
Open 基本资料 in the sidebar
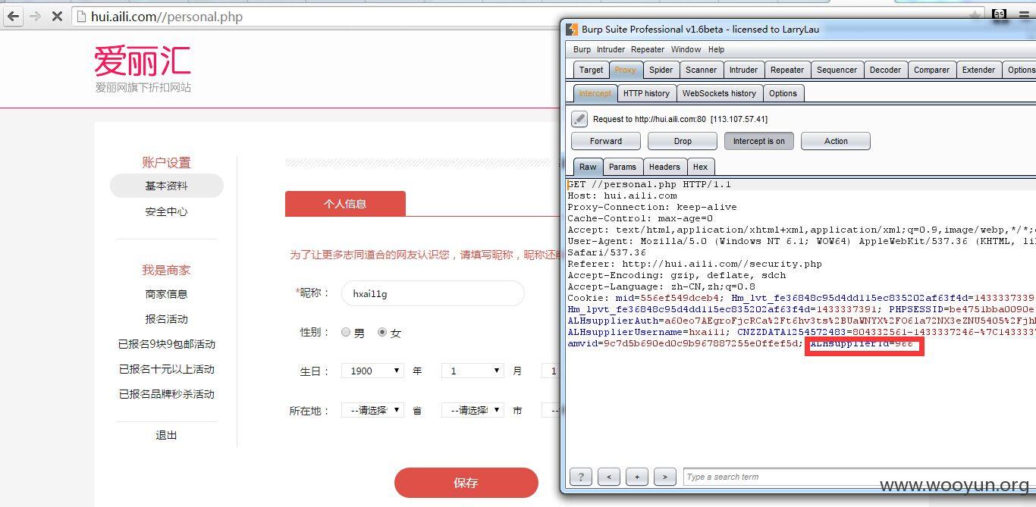166,186
